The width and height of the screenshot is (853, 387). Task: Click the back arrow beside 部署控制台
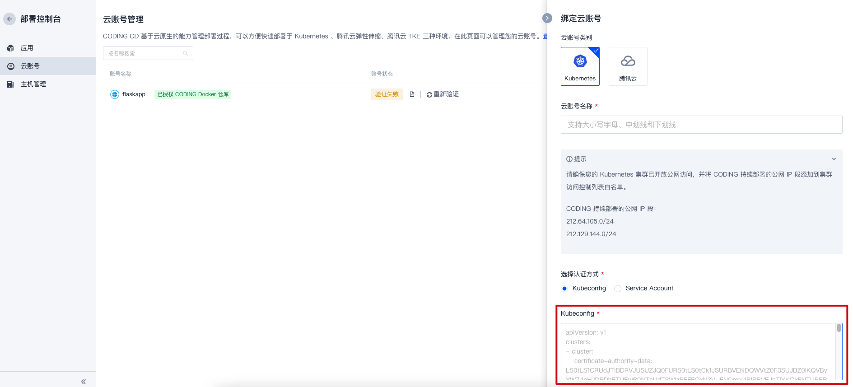click(9, 19)
